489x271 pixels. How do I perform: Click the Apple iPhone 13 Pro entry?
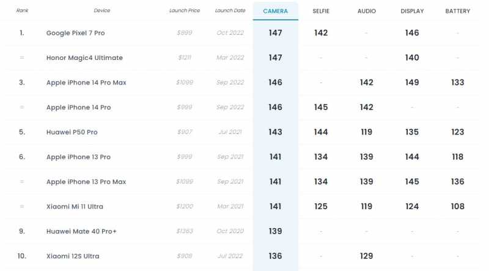[78, 157]
